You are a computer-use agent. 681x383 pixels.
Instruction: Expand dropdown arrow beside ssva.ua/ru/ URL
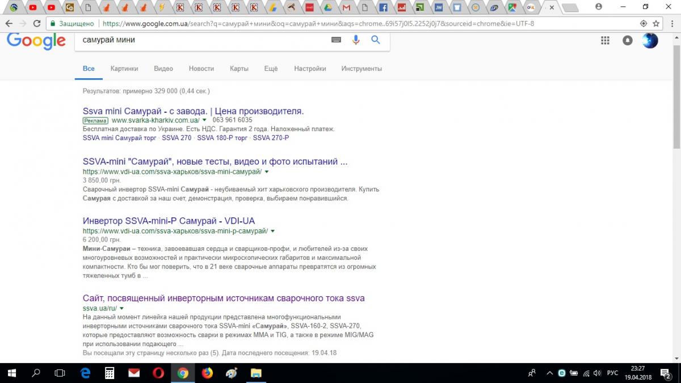coord(121,308)
